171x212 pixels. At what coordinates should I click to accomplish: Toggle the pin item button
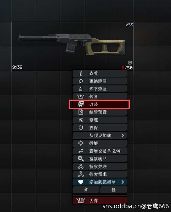86,190
